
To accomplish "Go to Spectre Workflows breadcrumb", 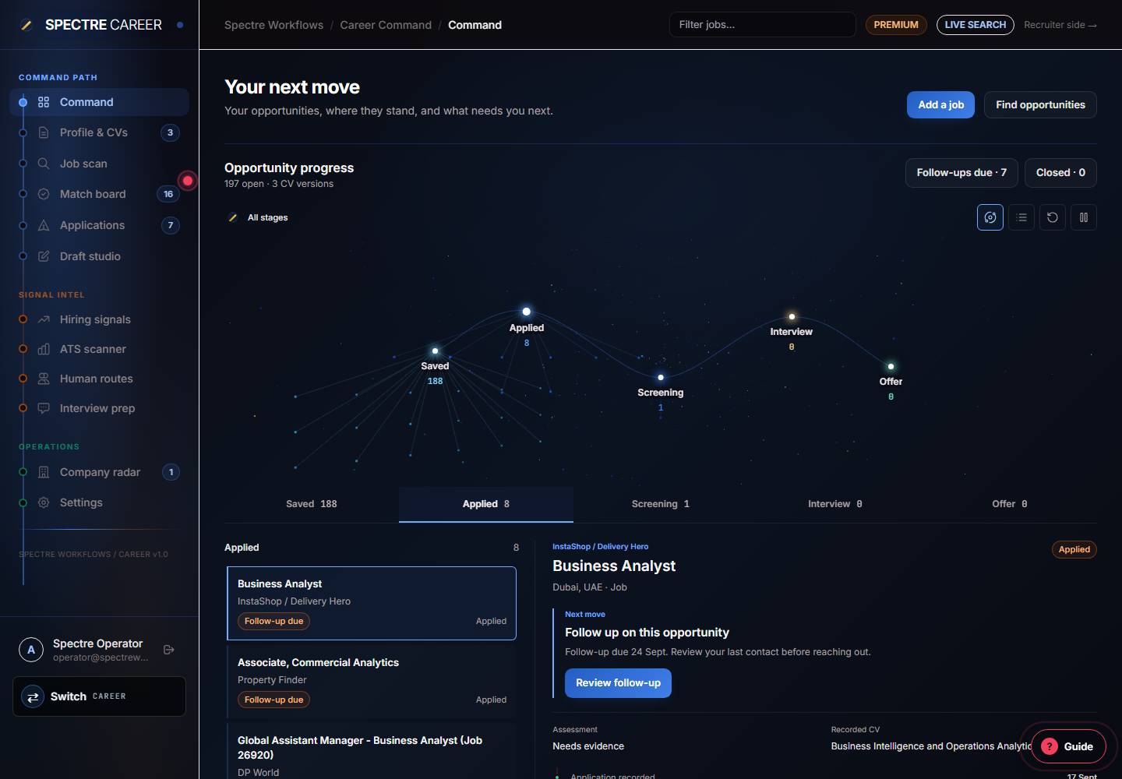I will 273,25.
